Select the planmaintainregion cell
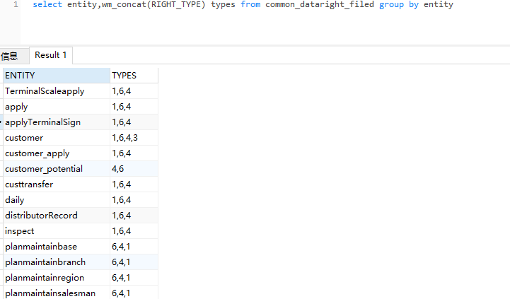Viewport: 510px width, 299px height. pos(57,278)
